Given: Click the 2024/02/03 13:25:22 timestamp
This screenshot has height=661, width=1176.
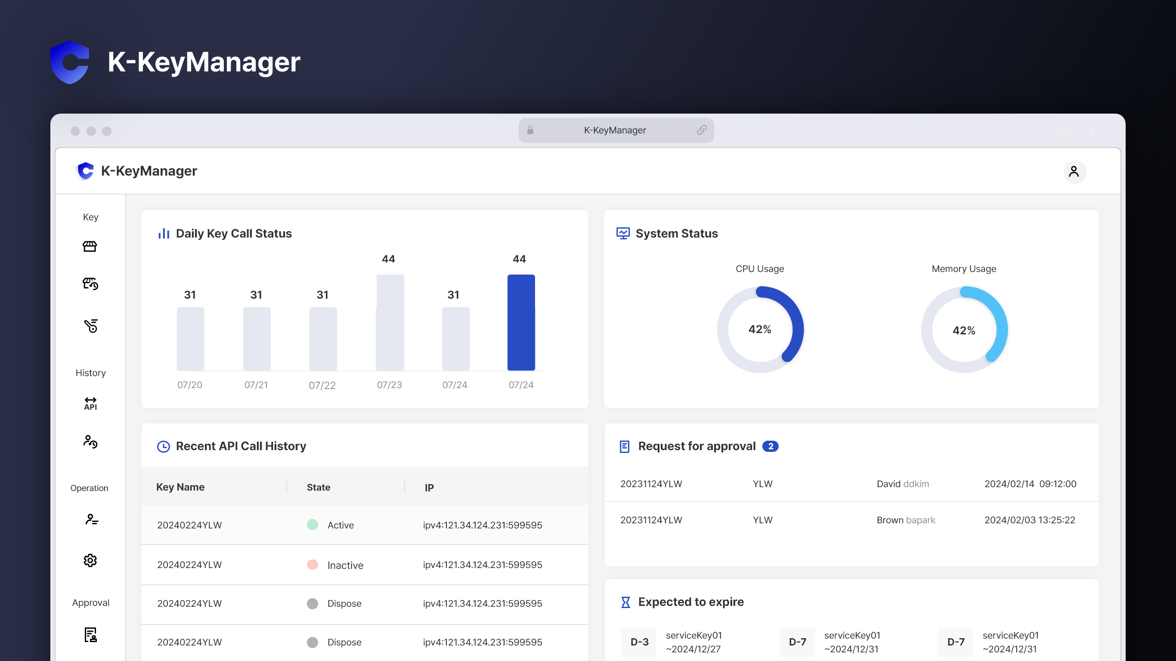Looking at the screenshot, I should (1030, 520).
